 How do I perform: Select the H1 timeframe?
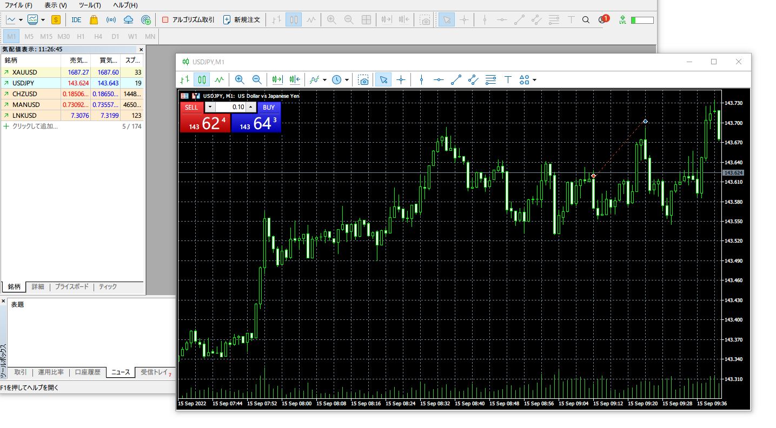tap(81, 37)
